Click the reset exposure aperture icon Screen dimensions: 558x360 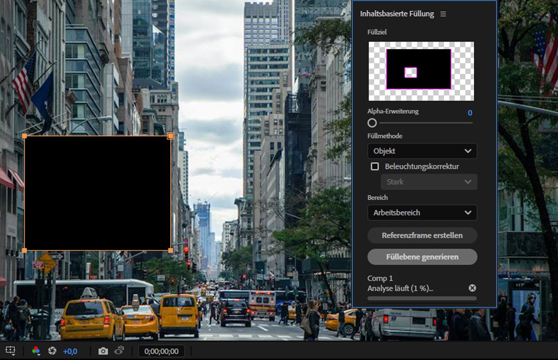(52, 351)
